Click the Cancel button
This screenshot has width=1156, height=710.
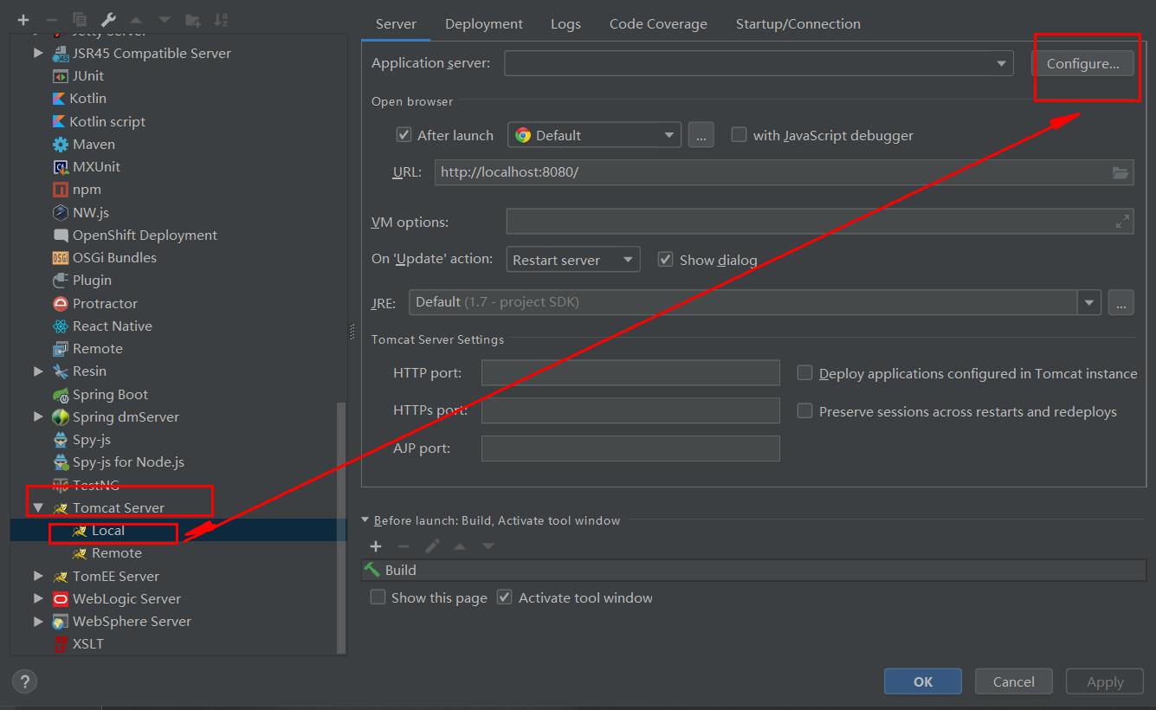(x=1014, y=681)
